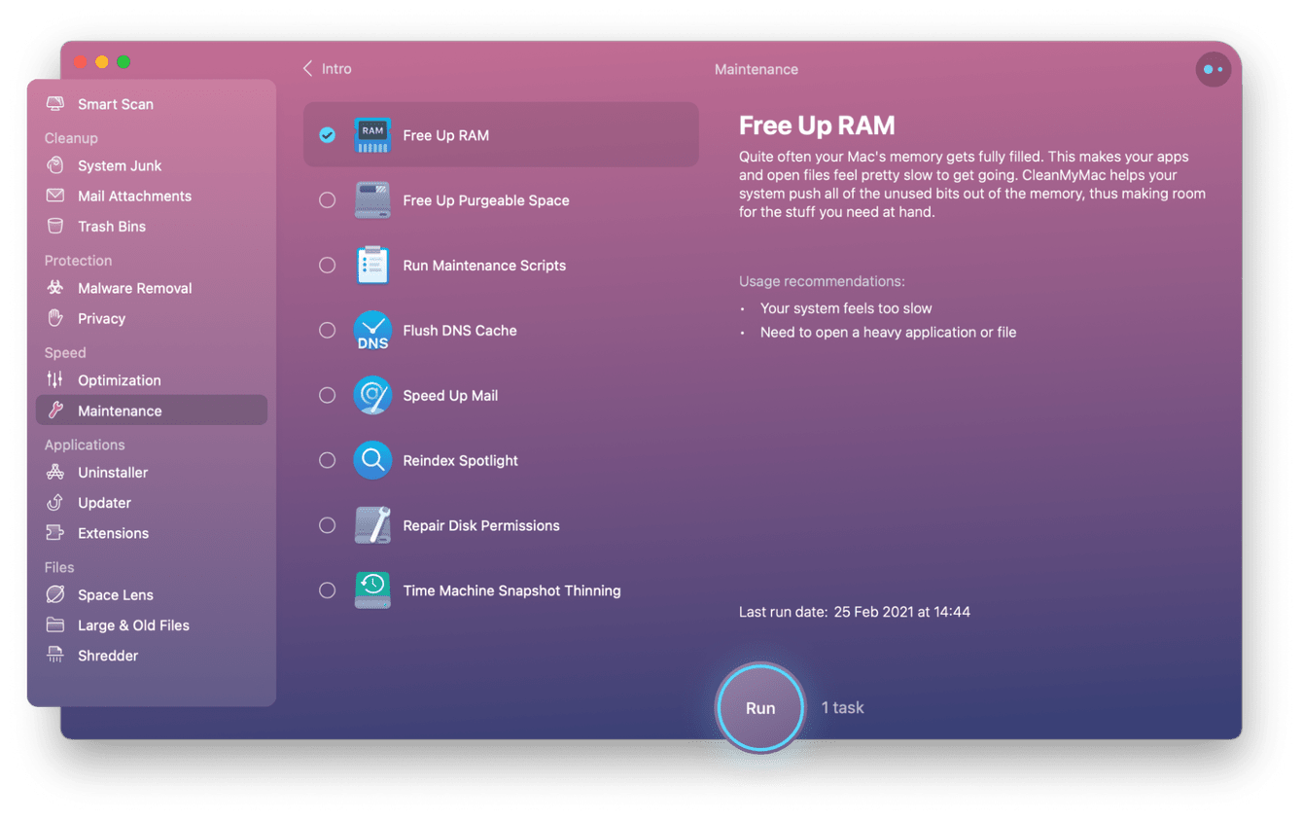Image resolution: width=1303 pixels, height=820 pixels.
Task: Click the Flush DNS Cache icon
Action: [372, 331]
